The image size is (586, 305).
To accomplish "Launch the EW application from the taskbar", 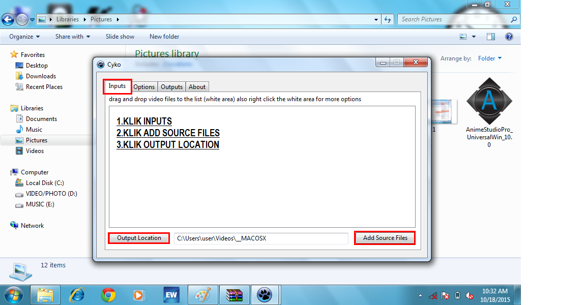I will (x=171, y=295).
